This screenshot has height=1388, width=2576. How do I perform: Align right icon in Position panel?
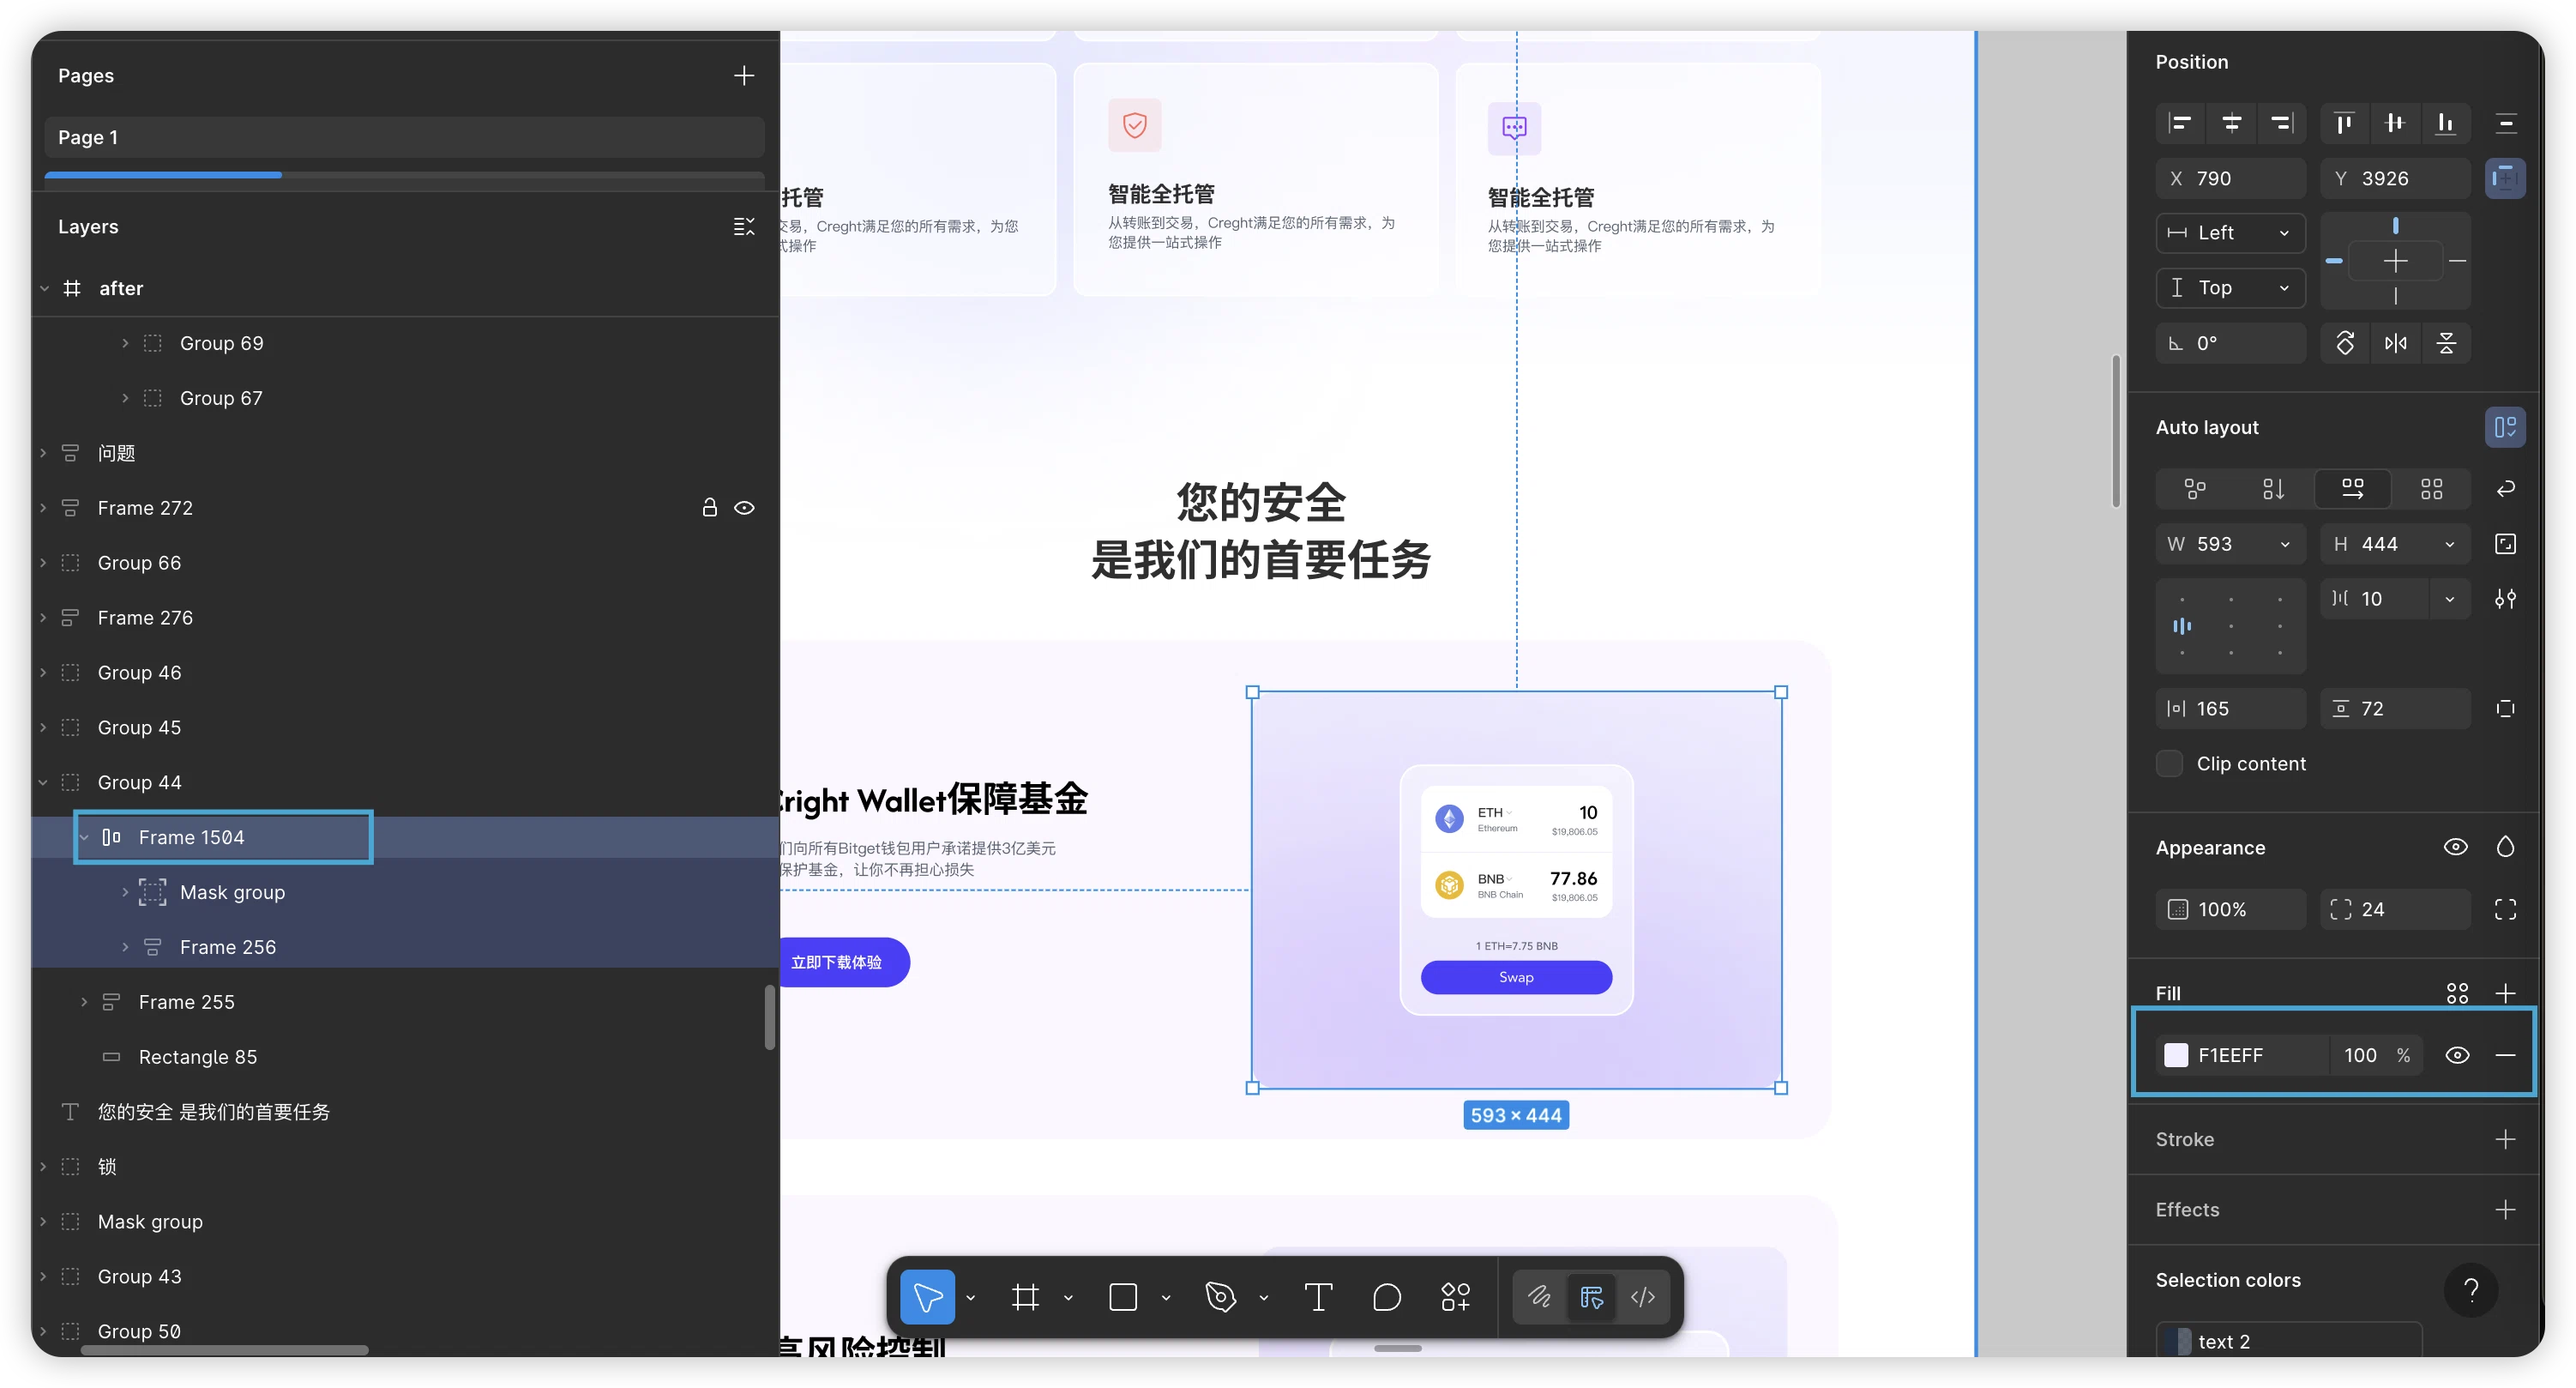[2281, 123]
